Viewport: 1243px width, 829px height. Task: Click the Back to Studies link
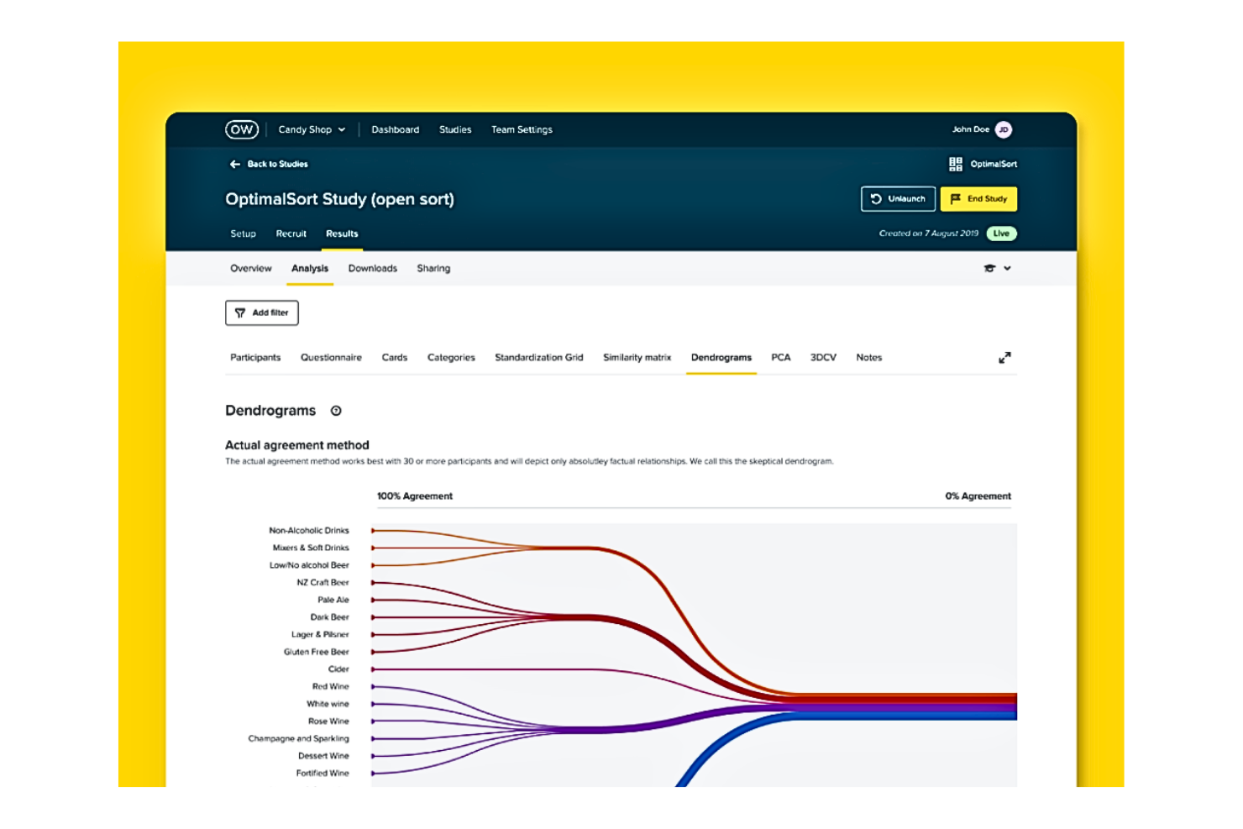(x=276, y=164)
